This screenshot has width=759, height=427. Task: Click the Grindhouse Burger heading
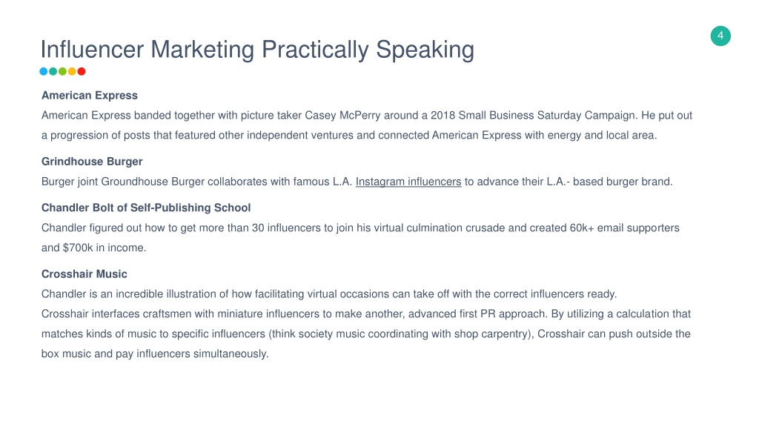click(92, 161)
